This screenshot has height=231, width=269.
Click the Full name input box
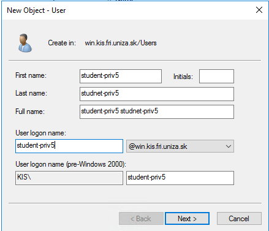[x=157, y=112]
